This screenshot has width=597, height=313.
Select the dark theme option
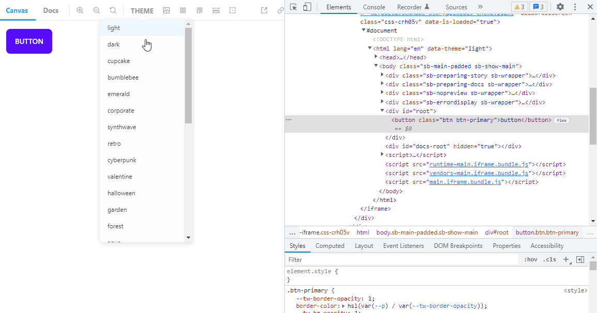point(142,44)
